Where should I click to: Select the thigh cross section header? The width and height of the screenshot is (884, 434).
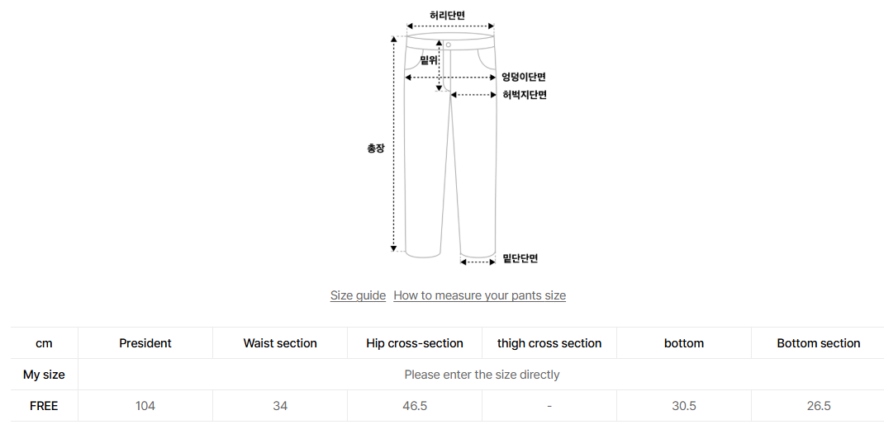[549, 343]
